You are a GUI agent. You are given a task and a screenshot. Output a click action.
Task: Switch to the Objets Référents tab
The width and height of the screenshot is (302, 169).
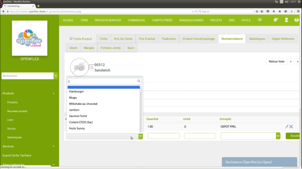pos(283,38)
